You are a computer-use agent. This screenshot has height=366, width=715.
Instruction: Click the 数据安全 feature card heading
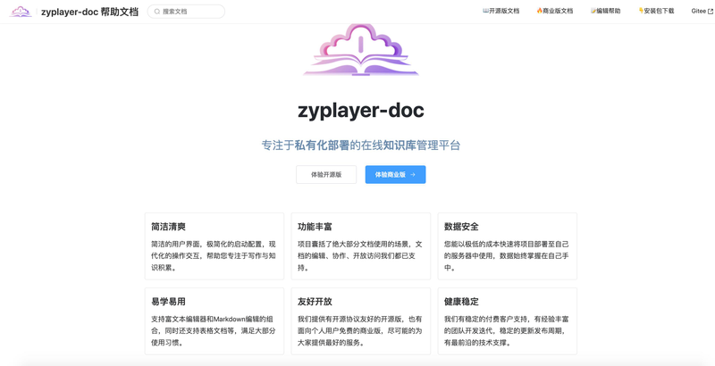461,227
